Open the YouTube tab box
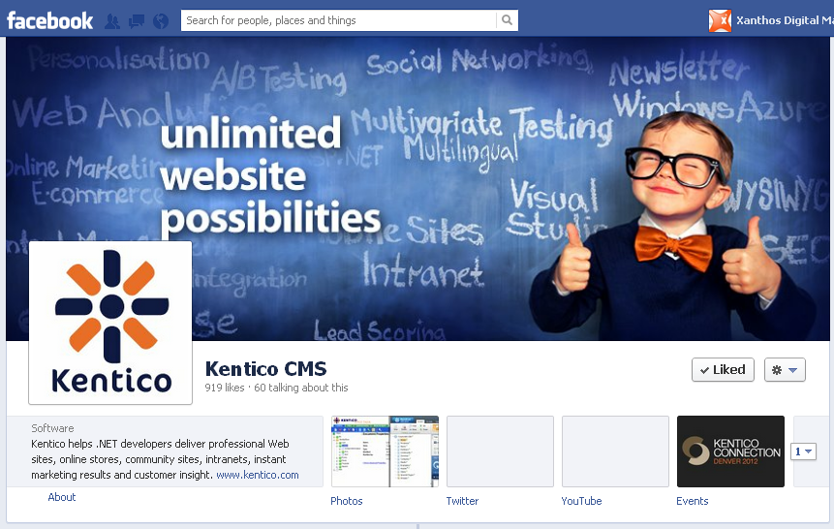 pos(615,451)
